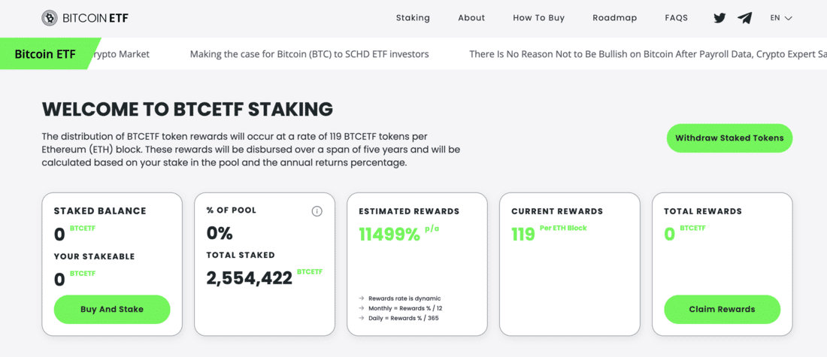Click the Claim Rewards button
This screenshot has width=827, height=357.
pyautogui.click(x=722, y=310)
